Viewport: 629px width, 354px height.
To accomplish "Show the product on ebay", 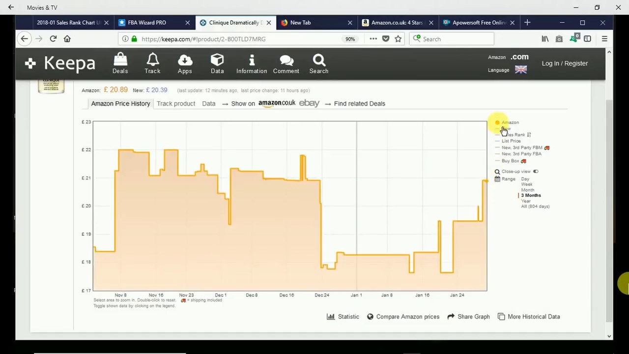I will tap(309, 103).
